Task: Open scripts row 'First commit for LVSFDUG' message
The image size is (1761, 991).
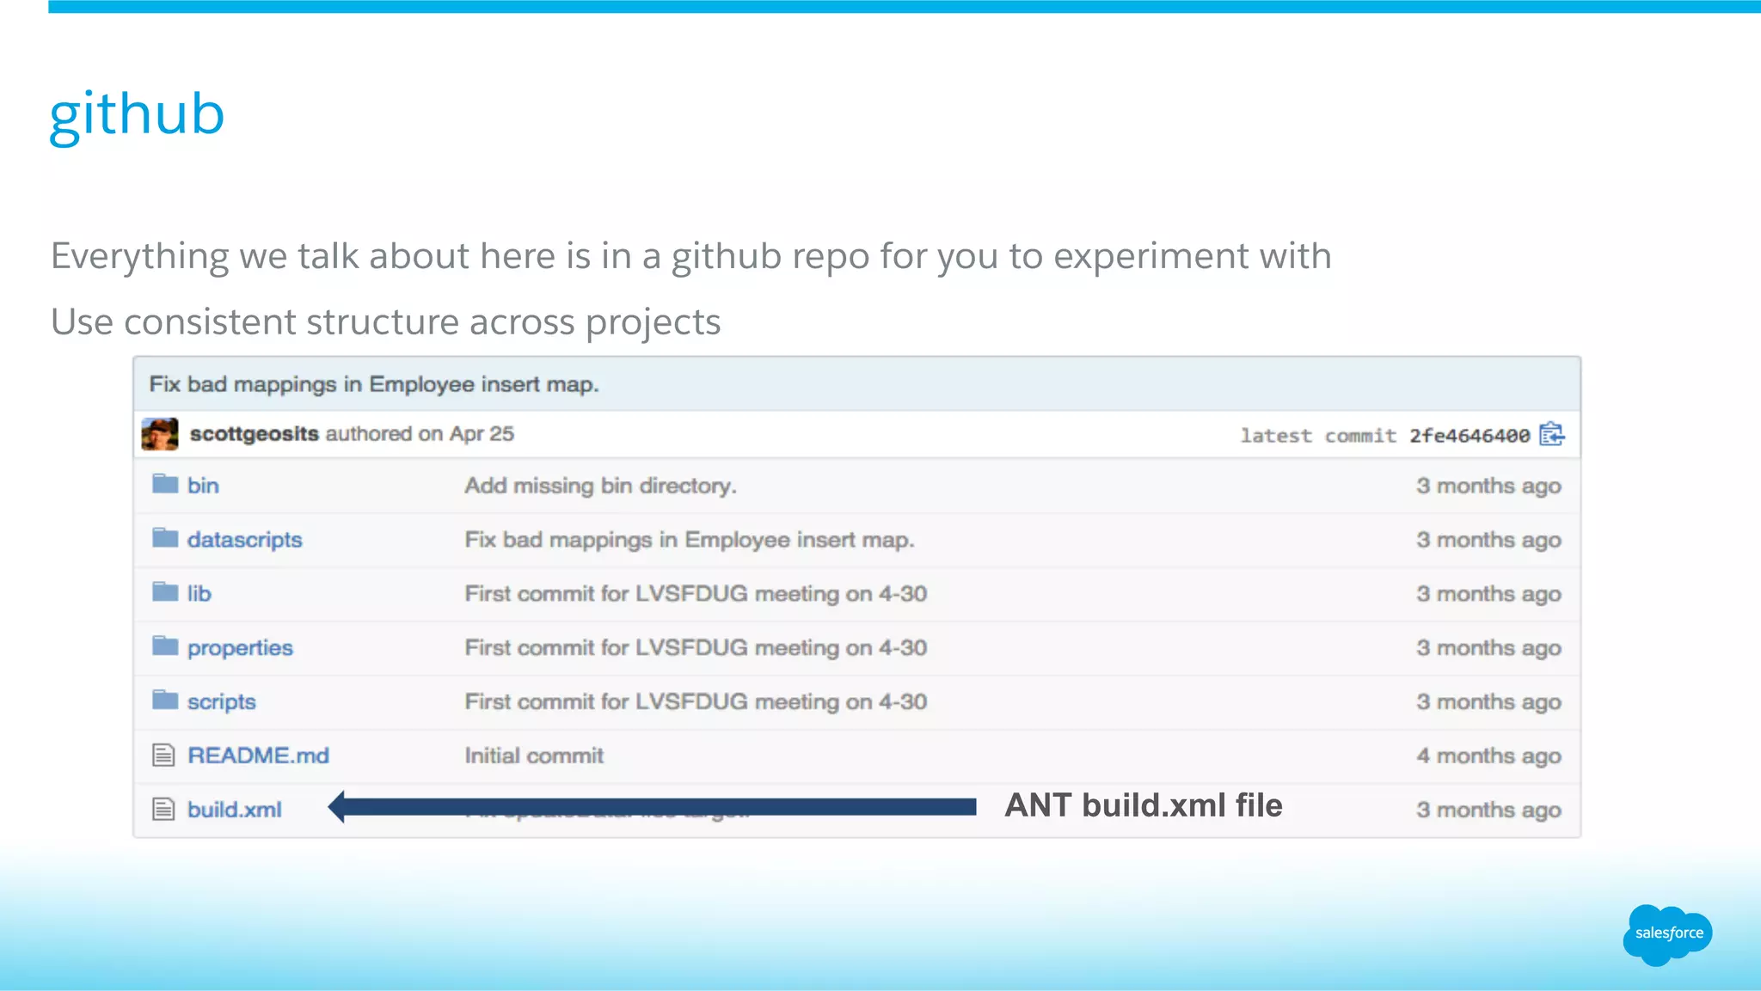Action: click(x=696, y=702)
